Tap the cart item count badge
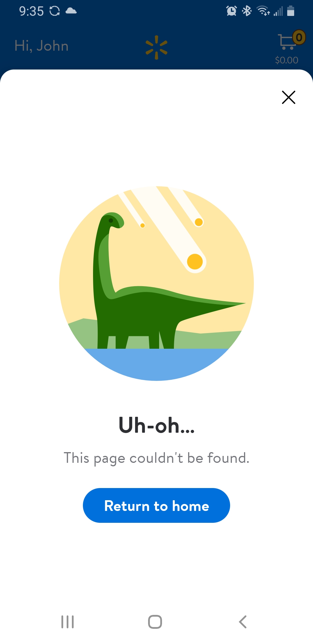Screen dimensions: 313x643 tap(299, 37)
